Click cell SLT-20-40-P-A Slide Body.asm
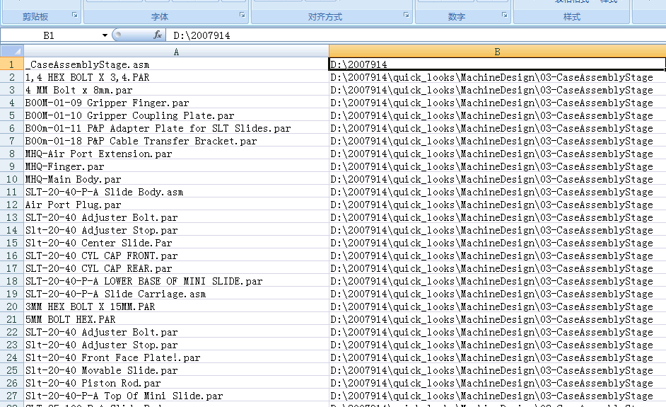The width and height of the screenshot is (666, 407). tap(176, 192)
